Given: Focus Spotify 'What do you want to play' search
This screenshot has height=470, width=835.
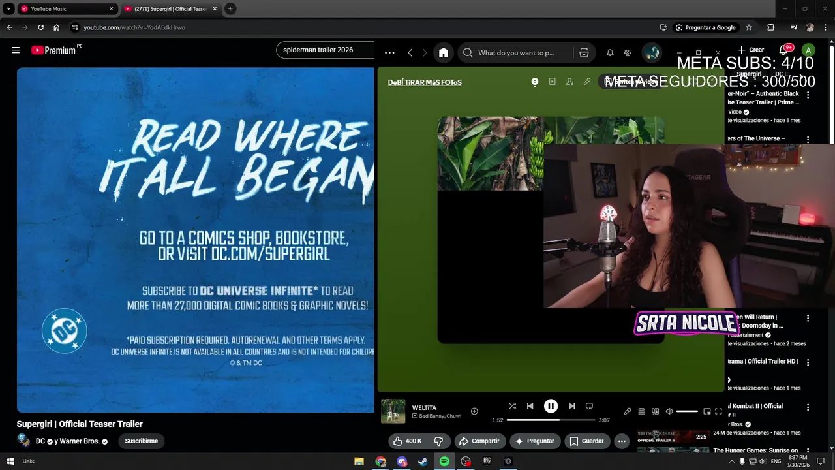Looking at the screenshot, I should (x=515, y=53).
